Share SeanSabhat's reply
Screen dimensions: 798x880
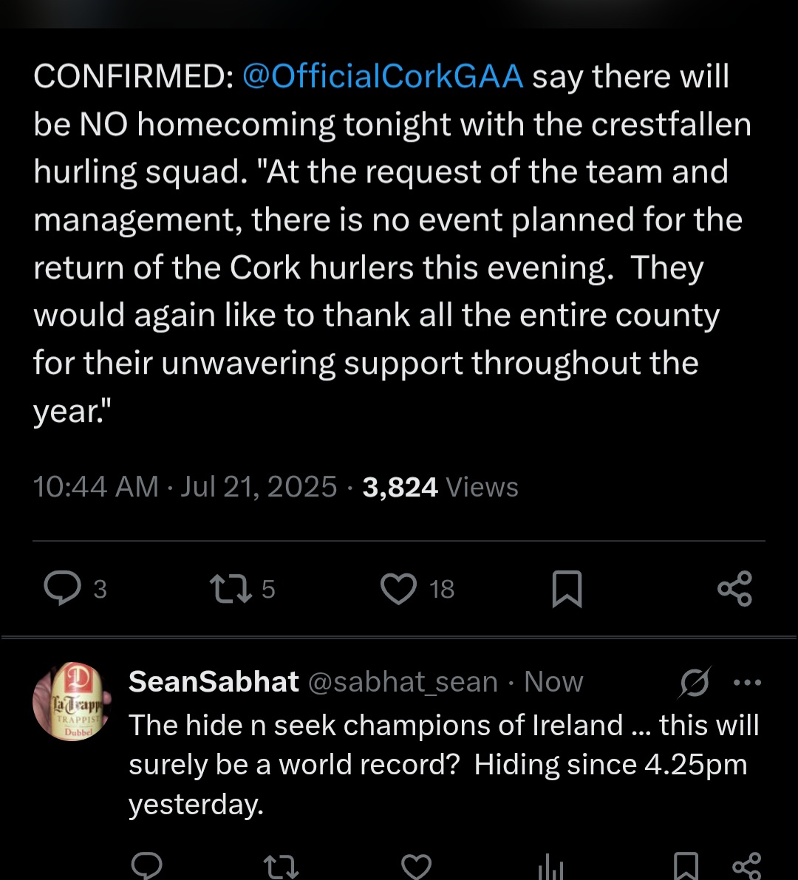748,866
